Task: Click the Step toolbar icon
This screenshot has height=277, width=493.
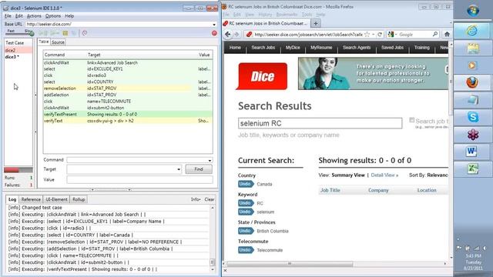Action: click(x=74, y=33)
